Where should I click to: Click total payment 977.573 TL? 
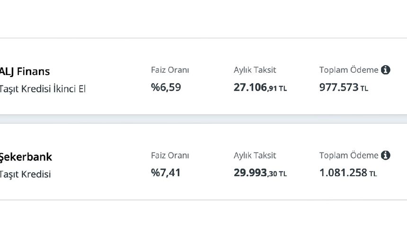coord(344,87)
